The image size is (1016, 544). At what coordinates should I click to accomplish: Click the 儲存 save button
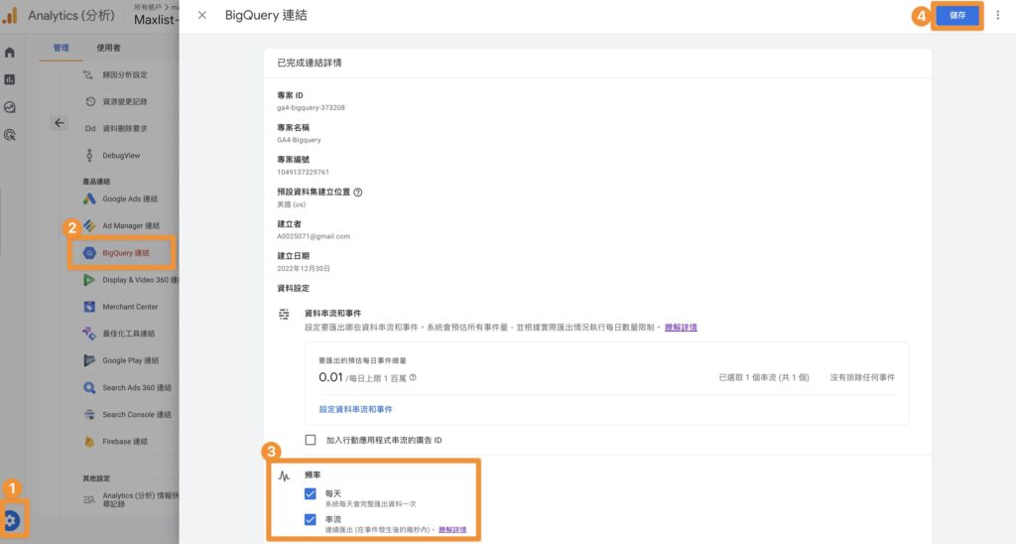[x=957, y=15]
